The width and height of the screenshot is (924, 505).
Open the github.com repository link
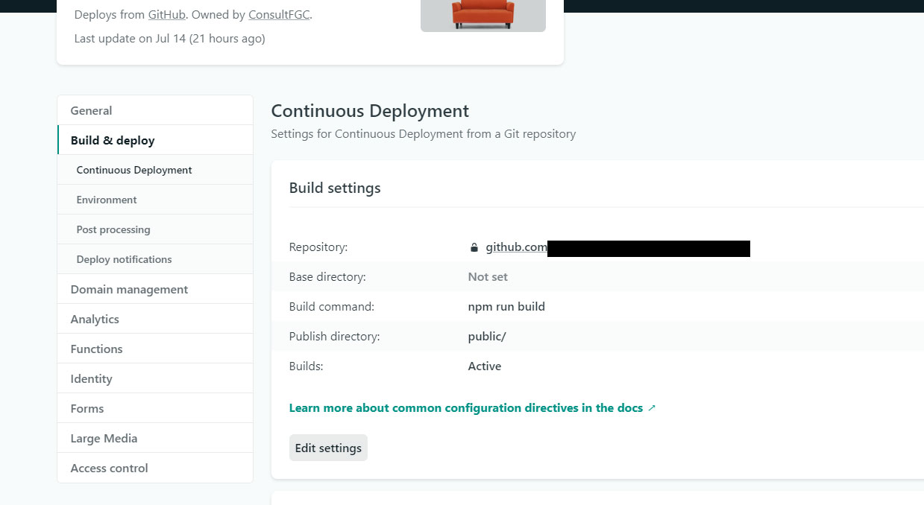point(516,247)
